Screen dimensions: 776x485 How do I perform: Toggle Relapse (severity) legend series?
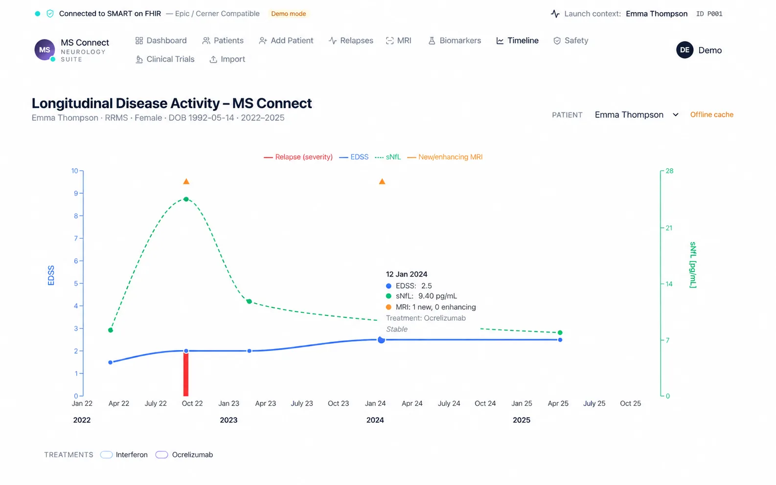click(x=298, y=157)
